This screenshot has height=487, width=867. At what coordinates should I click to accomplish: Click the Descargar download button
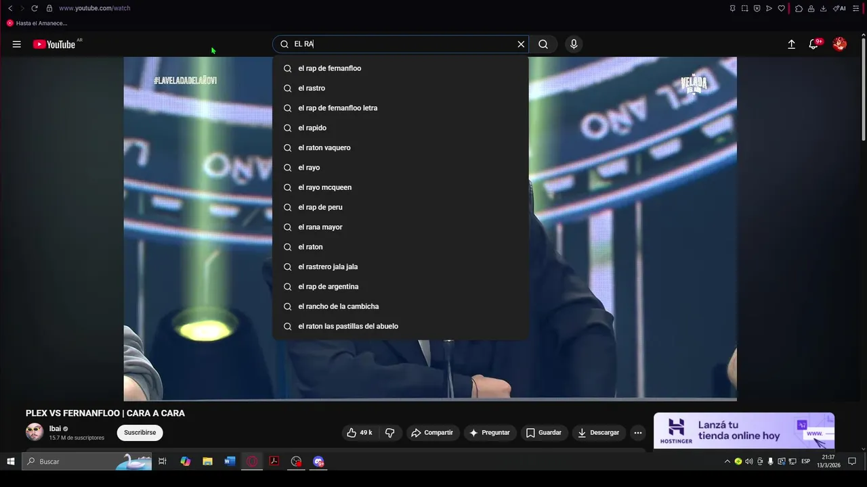tap(599, 433)
